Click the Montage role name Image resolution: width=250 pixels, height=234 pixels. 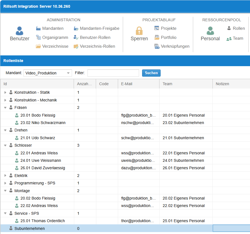tap(22, 191)
